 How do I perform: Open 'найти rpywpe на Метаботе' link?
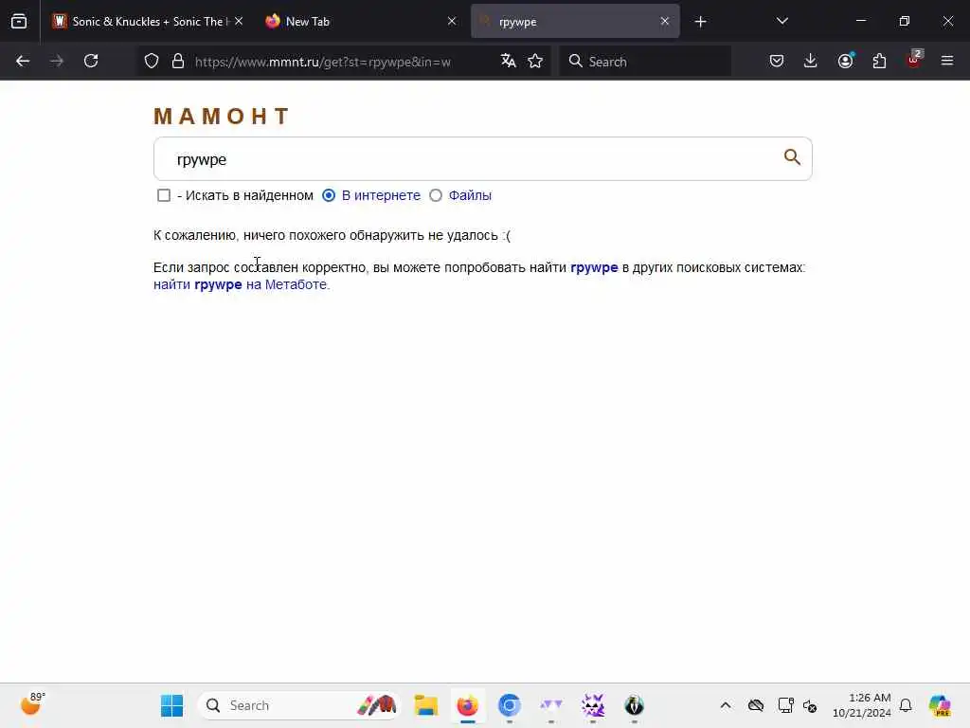242,284
